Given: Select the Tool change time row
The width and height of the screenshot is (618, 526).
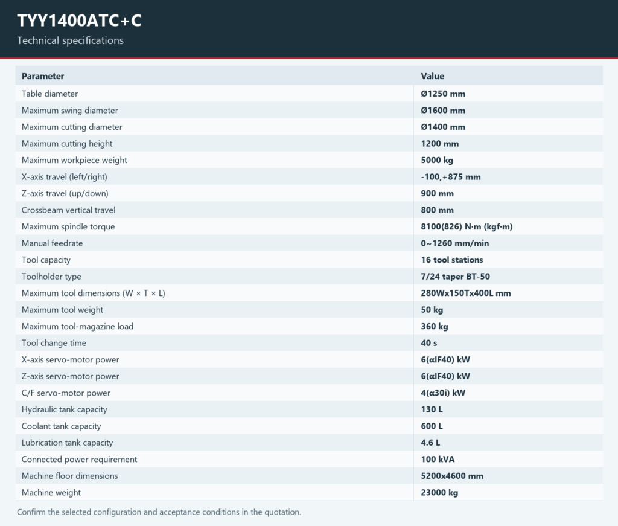Looking at the screenshot, I should tap(309, 343).
